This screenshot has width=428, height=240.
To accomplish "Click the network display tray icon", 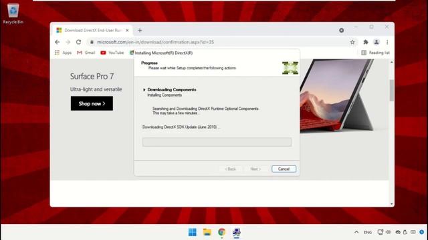I will (x=381, y=232).
